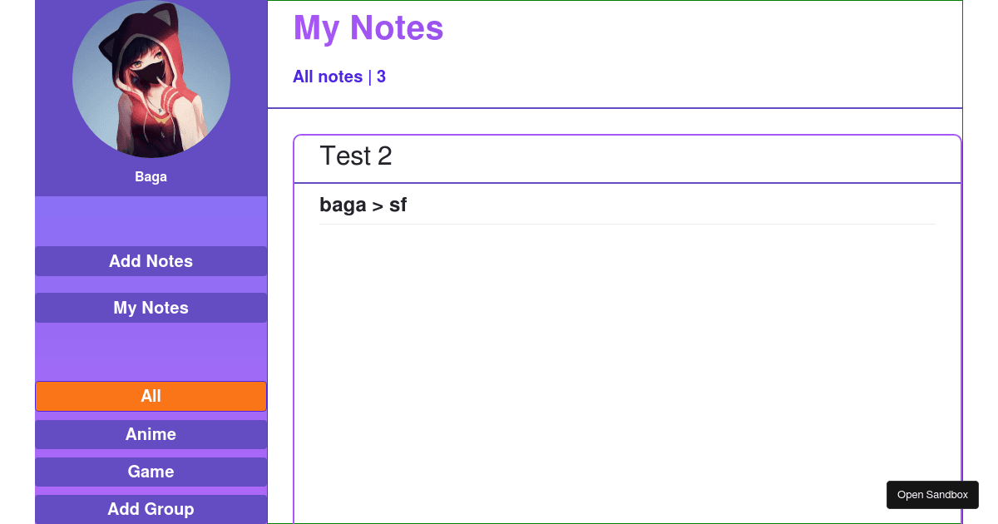Screen dimensions: 998x524
Task: Click the divider line under baga > sf
Action: click(627, 224)
